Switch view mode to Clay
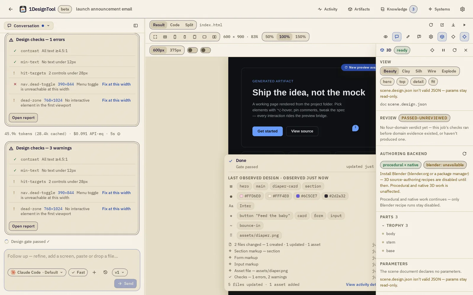Screen dimensions: 473x295 pyautogui.click(x=406, y=71)
